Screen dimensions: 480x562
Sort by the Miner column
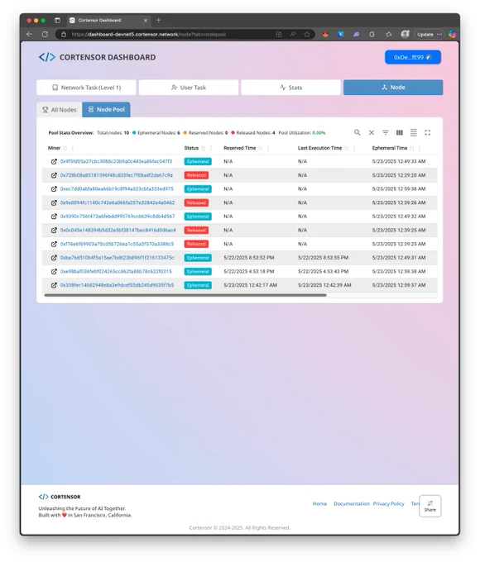click(65, 148)
